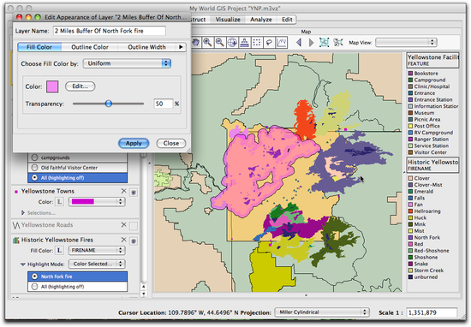Screen dimensions: 471x327
Task: Open Miller Cylindrical projection dropdown
Action: click(322, 312)
